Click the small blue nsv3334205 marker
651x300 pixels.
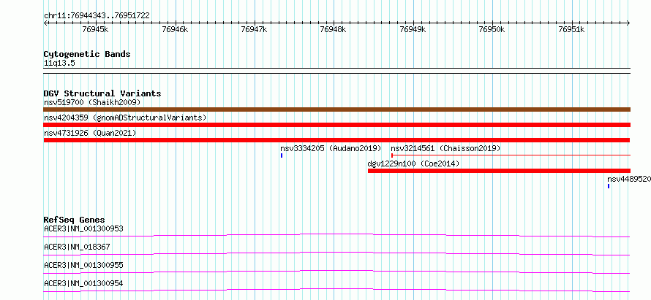(x=282, y=155)
